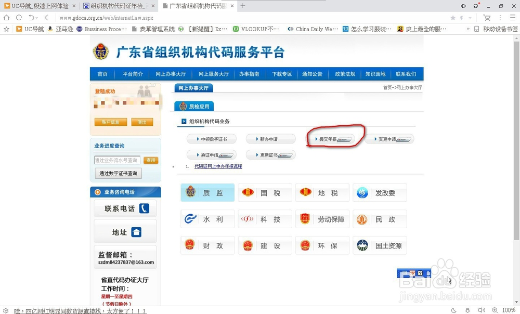This screenshot has width=520, height=314.
Task: Bookmark page with address bar star
Action: [x=453, y=18]
